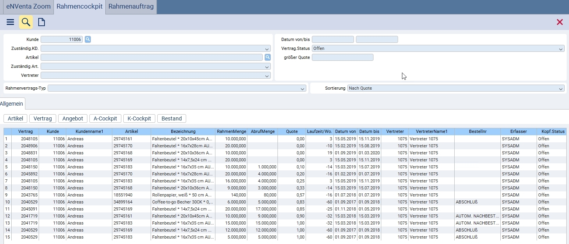569x244 pixels.
Task: Click the A-Cockpit button
Action: pyautogui.click(x=105, y=118)
